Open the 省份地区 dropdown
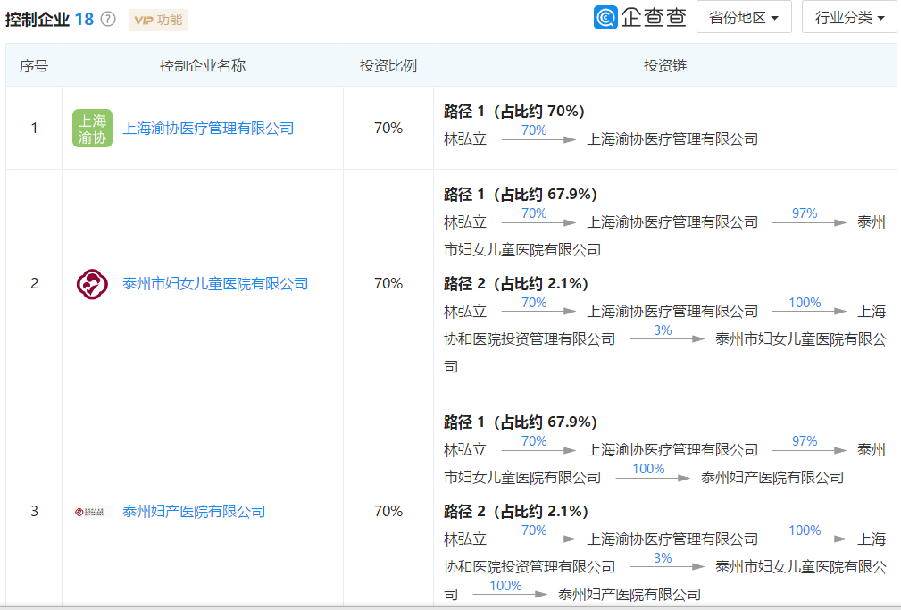This screenshot has height=610, width=901. (x=744, y=17)
